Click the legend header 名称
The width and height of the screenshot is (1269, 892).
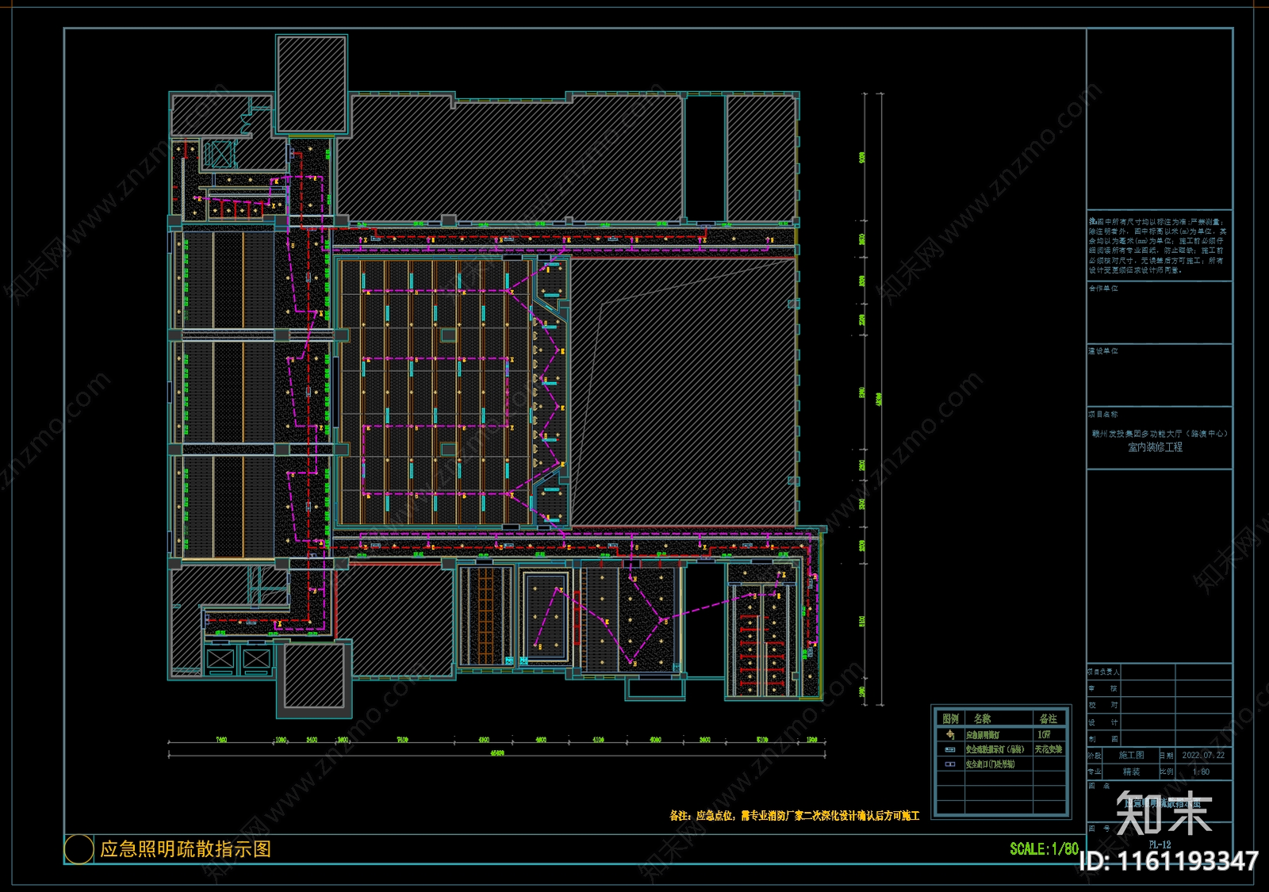pyautogui.click(x=982, y=719)
